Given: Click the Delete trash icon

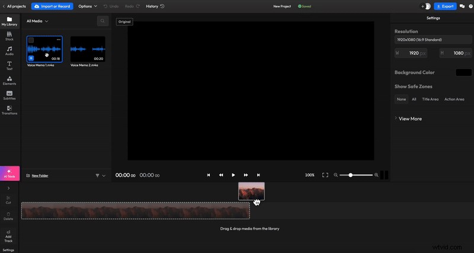Looking at the screenshot, I should [8, 216].
